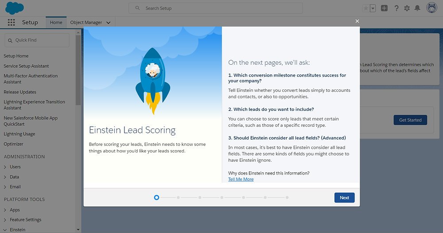Click 'On the next pages, we'll ask:' text
The image size is (443, 233).
[x=269, y=63]
